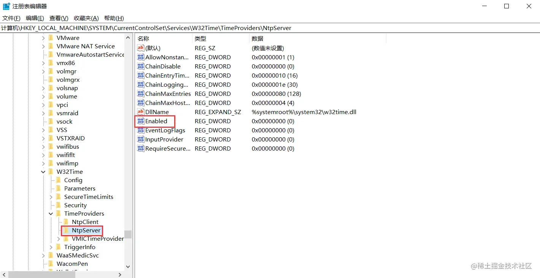Click the DWORD icon beside ChainDisable

[141, 67]
